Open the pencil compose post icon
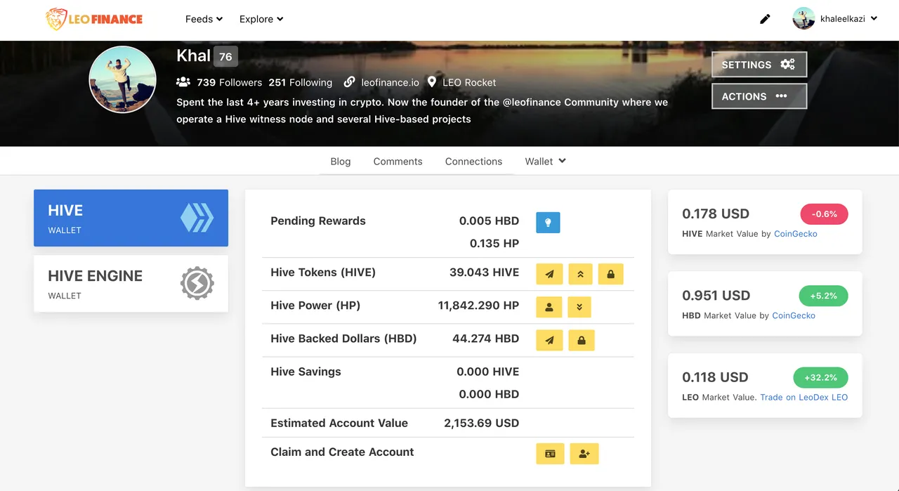Viewport: 899px width, 491px height. click(x=766, y=19)
